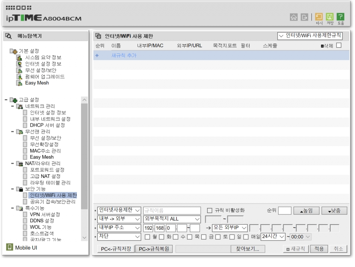Open the 인터넷사용제한 rule type dropdown
The image size is (355, 267).
pyautogui.click(x=119, y=210)
